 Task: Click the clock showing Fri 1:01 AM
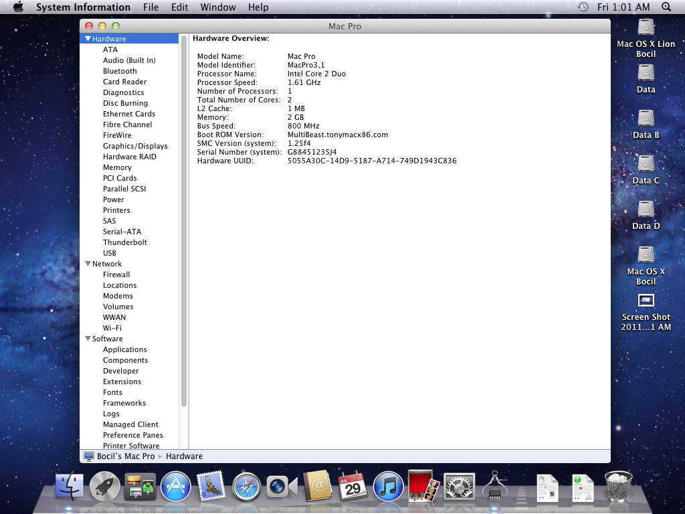623,7
